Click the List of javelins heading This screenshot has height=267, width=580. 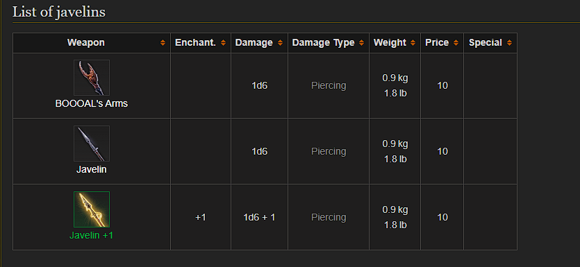coord(59,12)
